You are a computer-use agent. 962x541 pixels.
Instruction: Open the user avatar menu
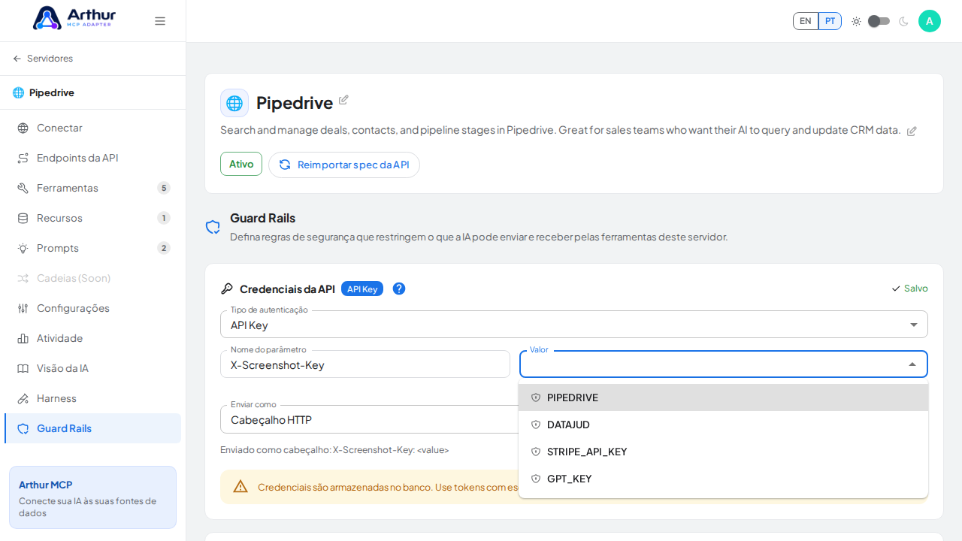tap(930, 21)
